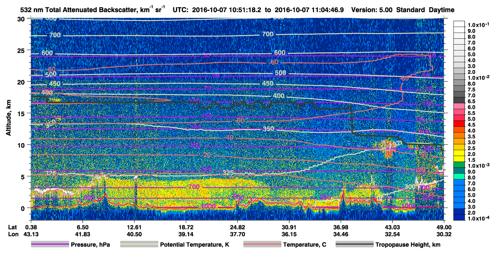Click longitude value 37.70

click(237, 234)
